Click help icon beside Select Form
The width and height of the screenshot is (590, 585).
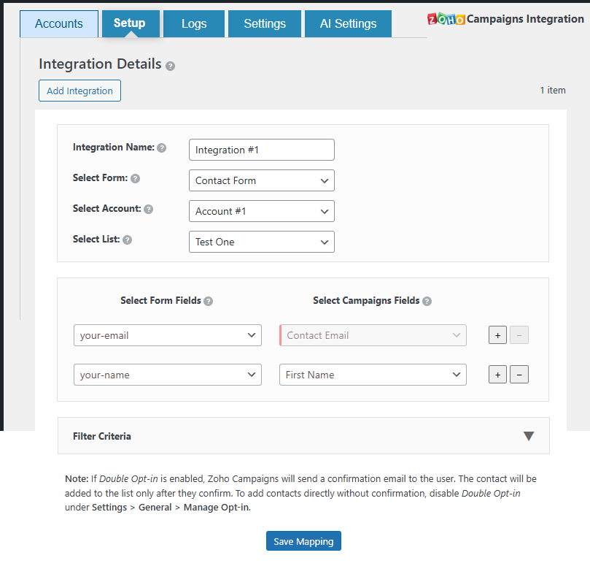coord(135,178)
